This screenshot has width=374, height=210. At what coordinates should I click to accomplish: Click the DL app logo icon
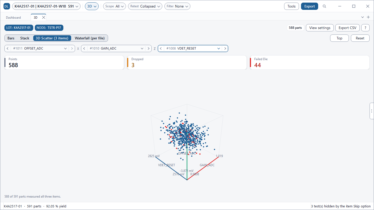[7, 6]
